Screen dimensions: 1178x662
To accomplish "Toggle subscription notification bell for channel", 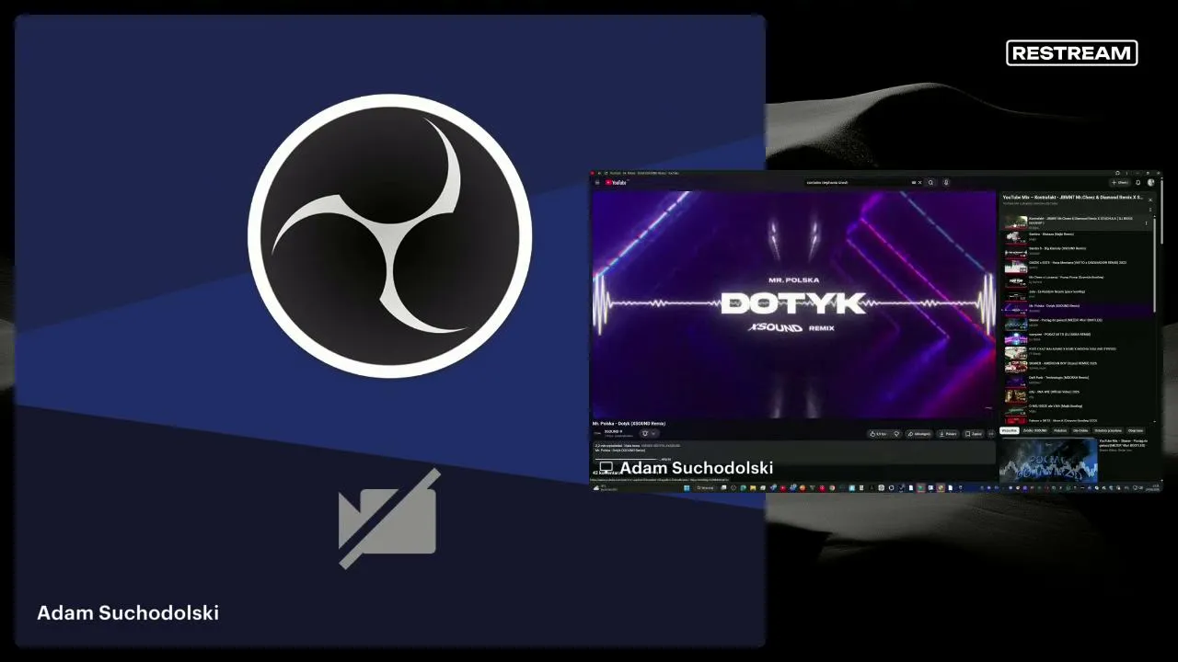I will [648, 433].
